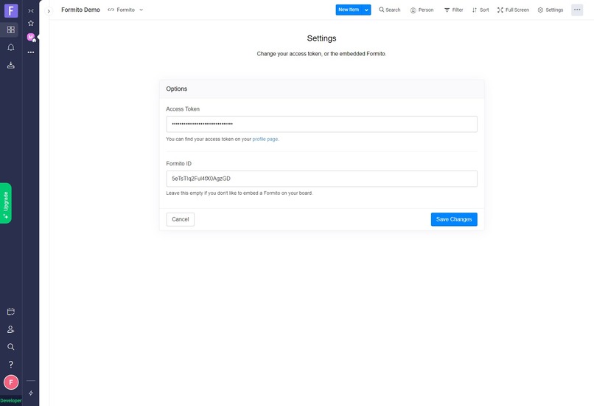Screen dimensions: 594x406
Task: Click the Access Token input field
Action: pos(321,124)
